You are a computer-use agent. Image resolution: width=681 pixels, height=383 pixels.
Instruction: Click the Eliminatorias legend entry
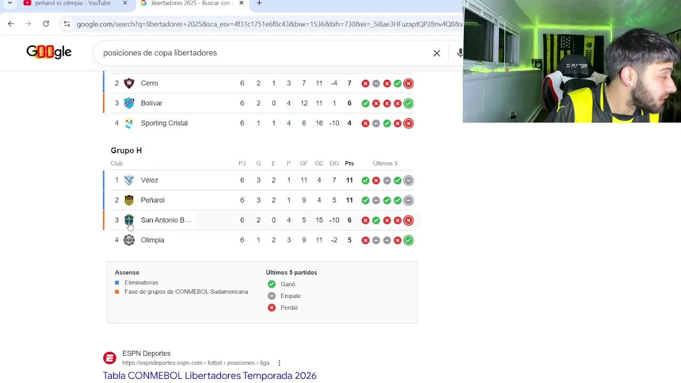click(142, 282)
